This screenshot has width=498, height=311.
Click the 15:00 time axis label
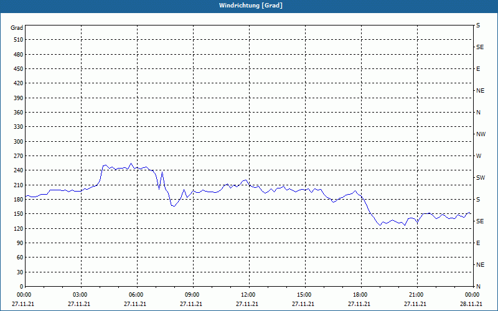point(305,295)
